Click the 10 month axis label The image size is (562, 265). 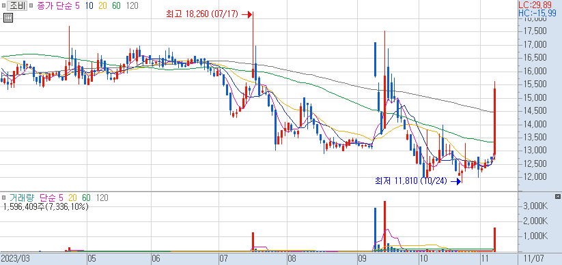coord(423,258)
